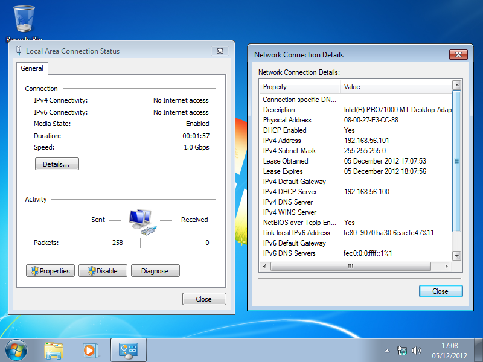Click the Value column header
483x362 pixels.
395,87
